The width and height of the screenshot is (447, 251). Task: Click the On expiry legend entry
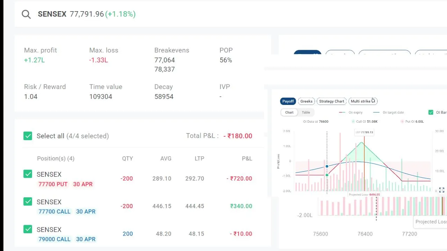[351, 112]
